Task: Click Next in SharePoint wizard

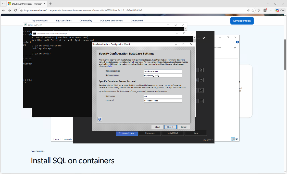Action: 170,127
